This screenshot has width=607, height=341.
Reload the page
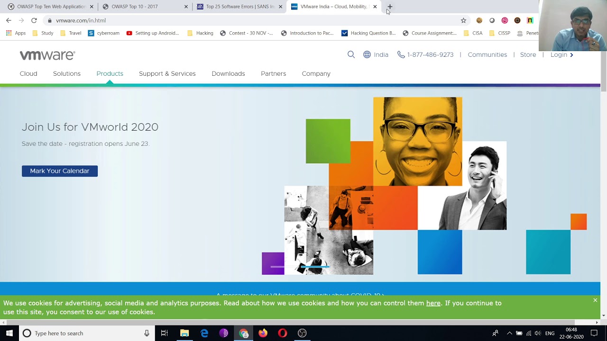click(x=34, y=20)
